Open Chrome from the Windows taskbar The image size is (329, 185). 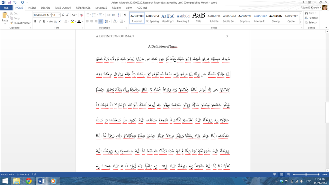coord(29,181)
